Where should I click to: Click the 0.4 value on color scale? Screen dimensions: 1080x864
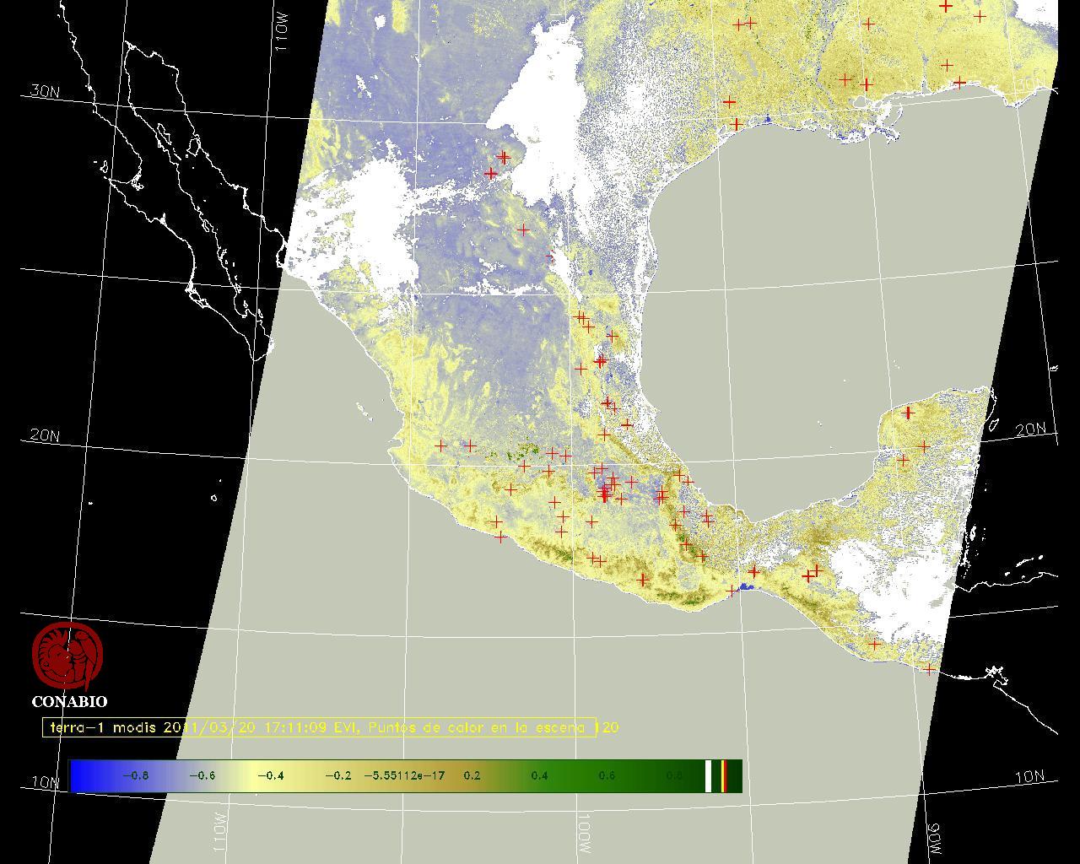point(539,775)
